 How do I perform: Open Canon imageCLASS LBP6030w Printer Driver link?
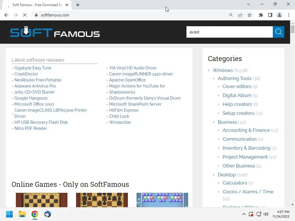pyautogui.click(x=51, y=113)
